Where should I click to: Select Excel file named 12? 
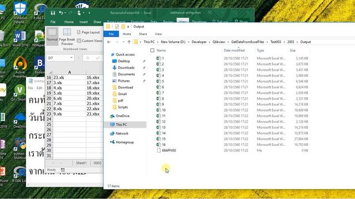pyautogui.click(x=161, y=122)
